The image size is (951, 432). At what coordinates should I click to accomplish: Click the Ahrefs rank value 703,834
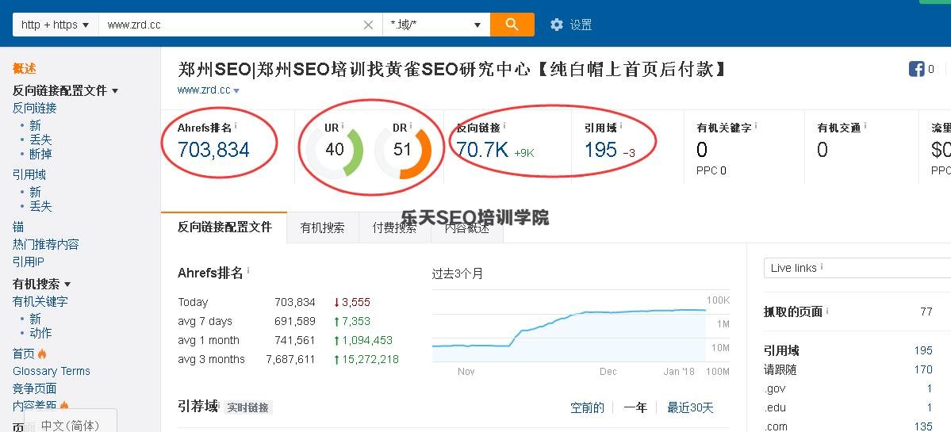point(213,150)
